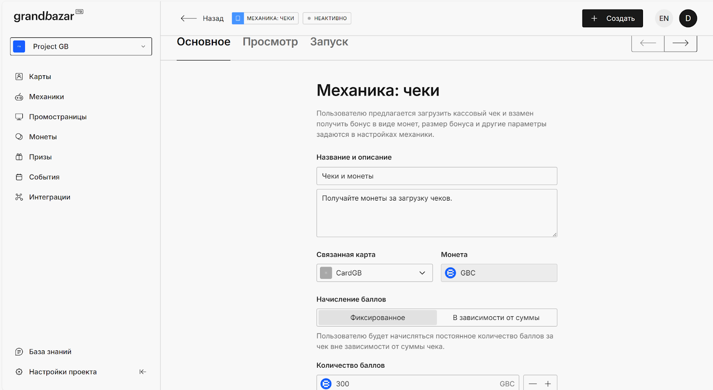713x390 pixels.
Task: Decrease points with minus button
Action: [x=533, y=384]
